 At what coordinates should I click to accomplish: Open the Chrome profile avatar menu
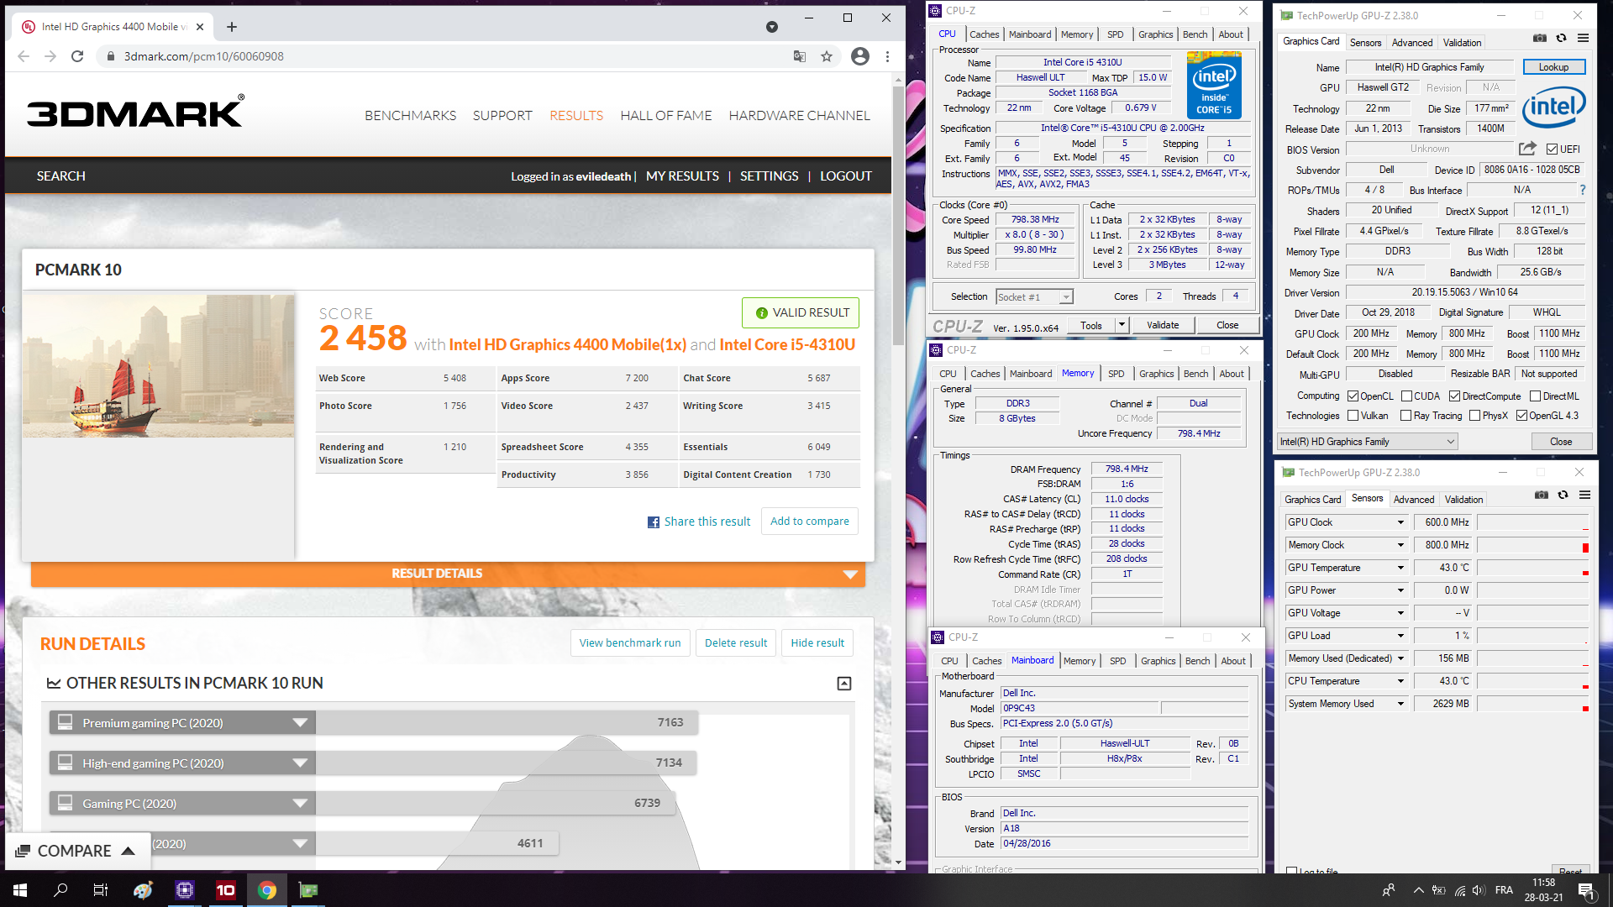click(859, 56)
